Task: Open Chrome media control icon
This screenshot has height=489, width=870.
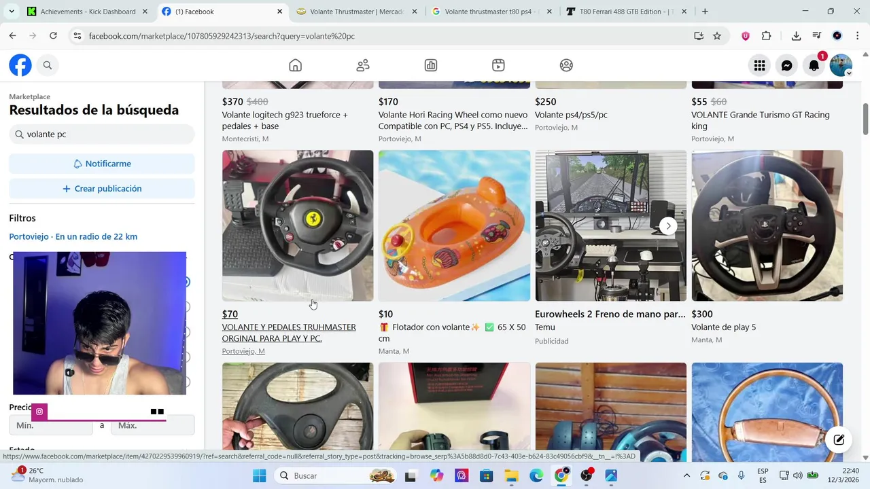Action: 816,36
